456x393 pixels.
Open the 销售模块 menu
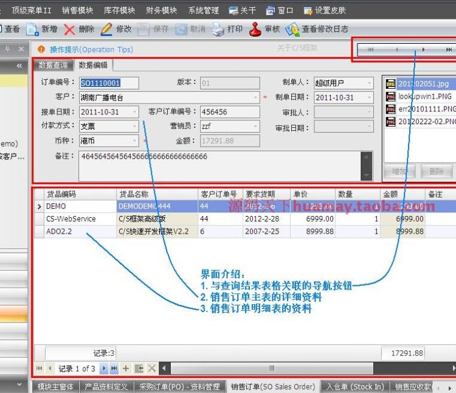[77, 10]
